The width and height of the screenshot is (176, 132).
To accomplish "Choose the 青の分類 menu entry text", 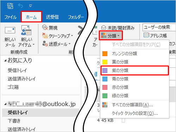I will pyautogui.click(x=120, y=79).
